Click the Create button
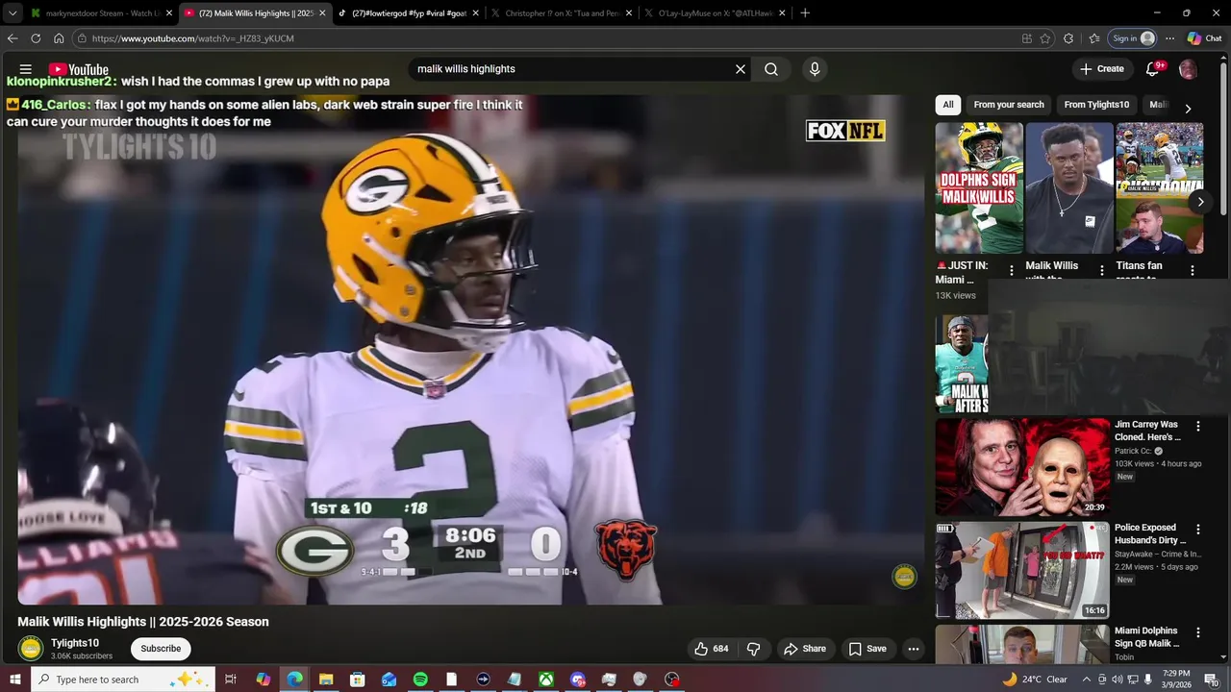1231x692 pixels. (x=1102, y=69)
